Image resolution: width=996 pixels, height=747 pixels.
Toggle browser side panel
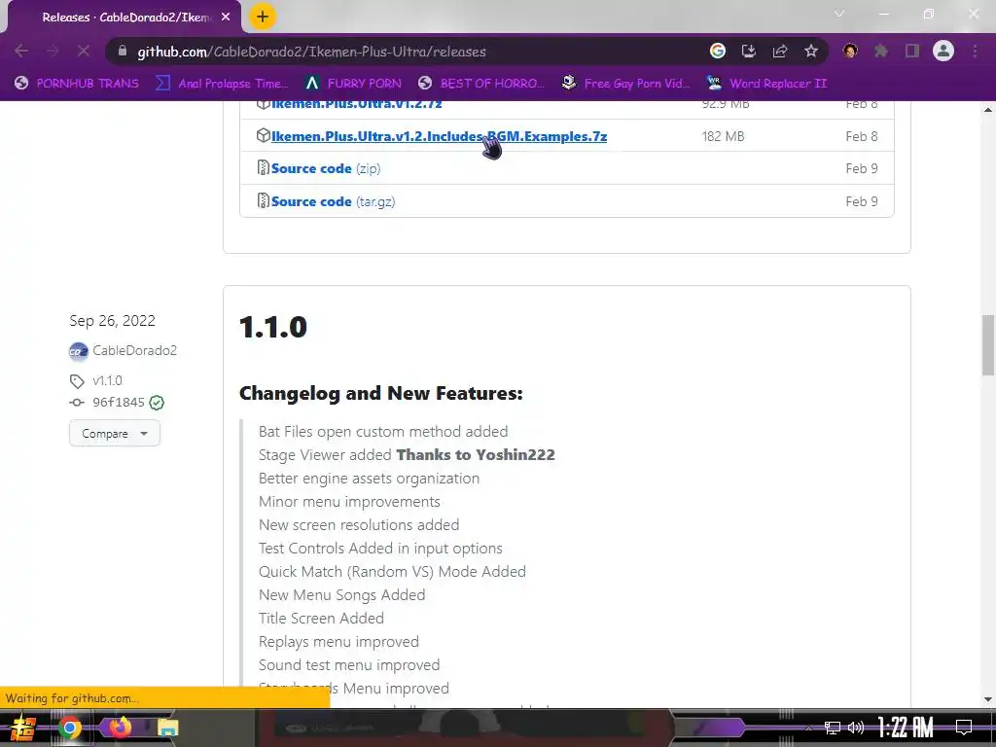(912, 51)
